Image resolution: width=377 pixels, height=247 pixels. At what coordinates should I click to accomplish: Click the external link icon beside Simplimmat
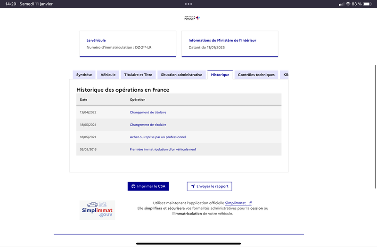point(250,203)
